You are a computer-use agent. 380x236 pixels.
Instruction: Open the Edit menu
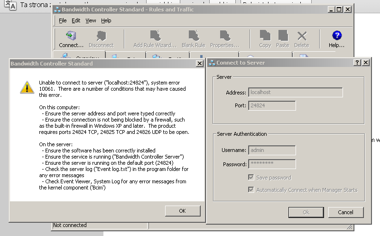(x=76, y=20)
